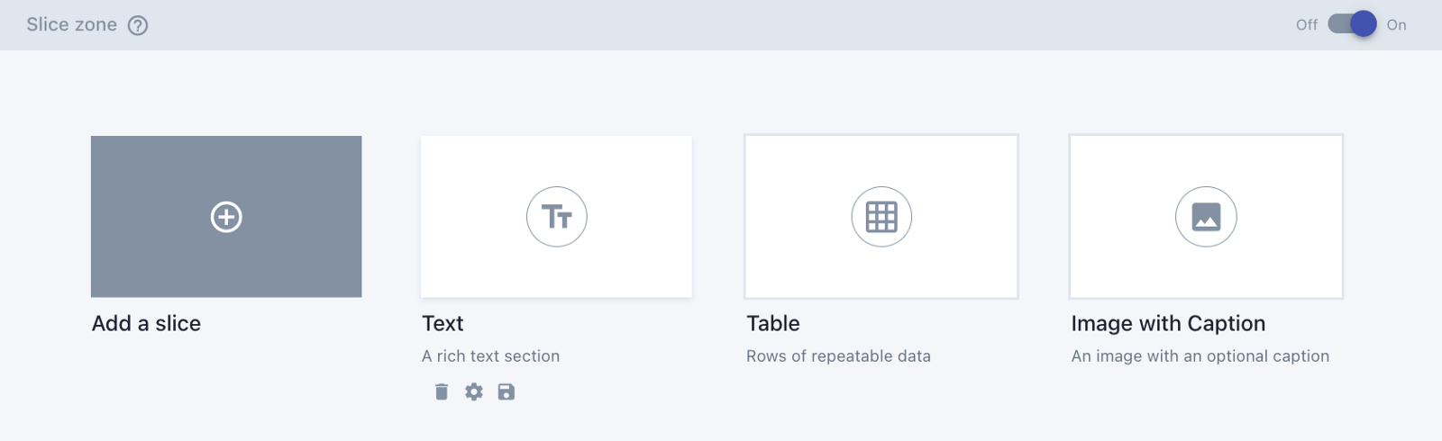Viewport: 1442px width, 441px height.
Task: Click the 'Rows of repeatable data' description
Action: pyautogui.click(x=838, y=356)
